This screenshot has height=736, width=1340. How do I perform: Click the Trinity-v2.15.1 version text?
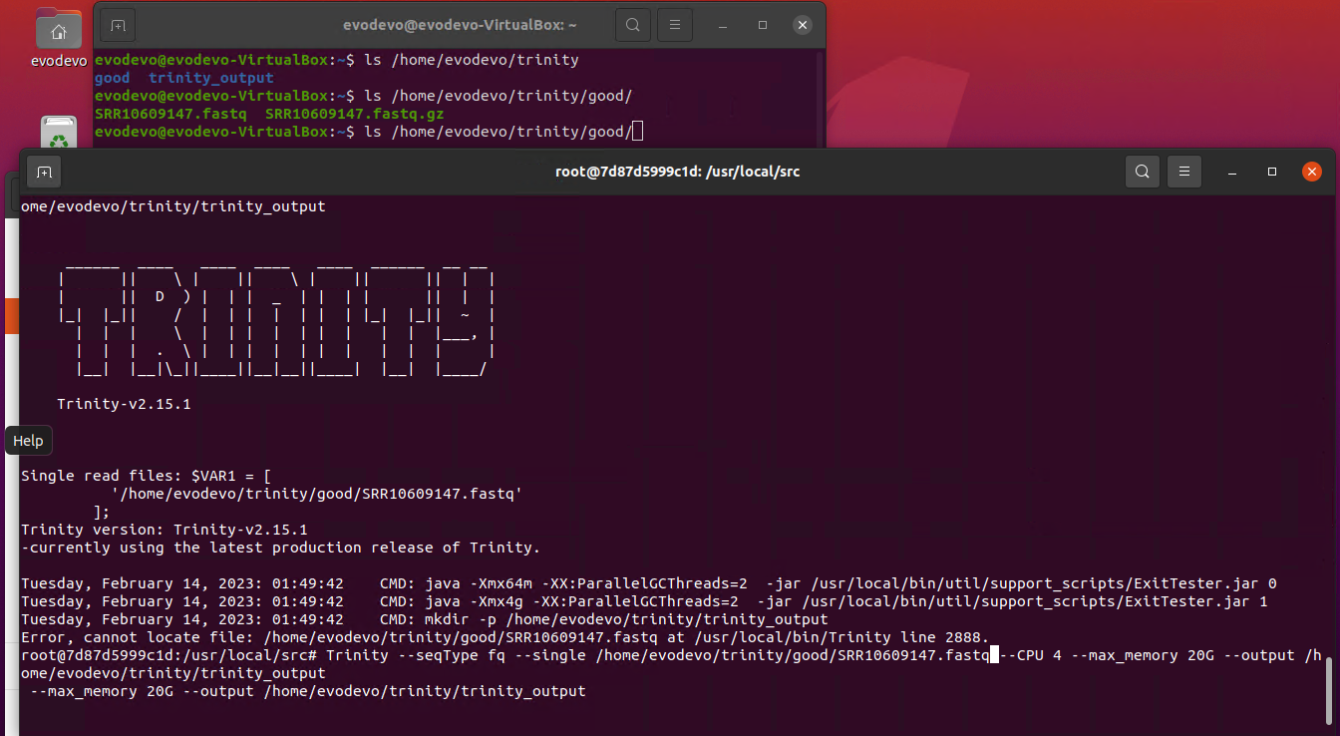coord(124,404)
